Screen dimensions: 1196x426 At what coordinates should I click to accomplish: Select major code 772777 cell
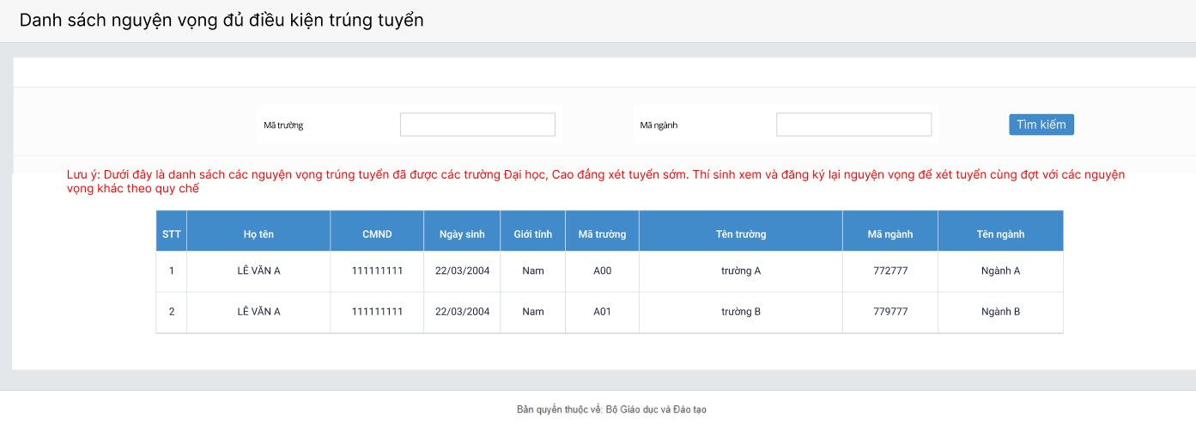coord(889,271)
